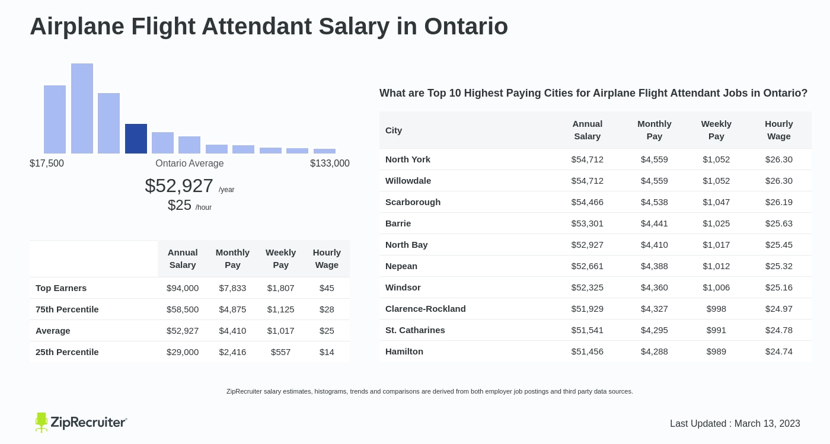Click Top Earners annual salary $94,000
Image resolution: width=830 pixels, height=444 pixels.
pos(183,288)
